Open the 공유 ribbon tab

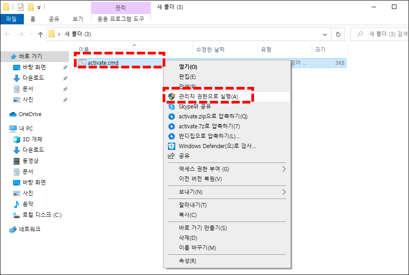point(54,19)
